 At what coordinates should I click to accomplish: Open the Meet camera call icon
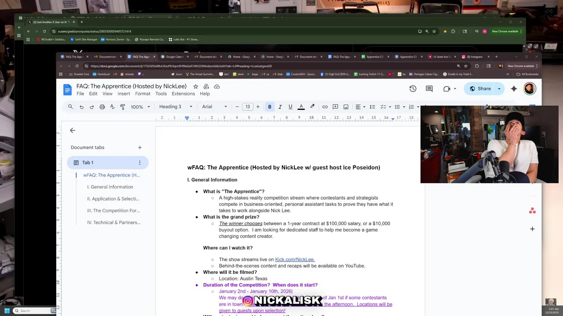tap(447, 89)
